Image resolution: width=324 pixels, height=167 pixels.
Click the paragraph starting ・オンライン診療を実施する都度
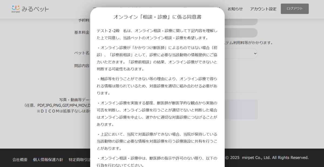click(157, 114)
